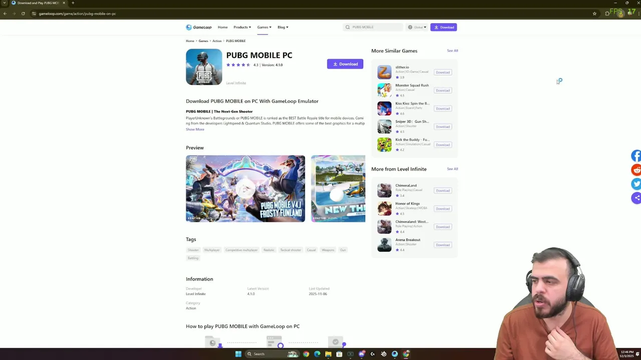
Task: Expand description with Show More
Action: pos(195,129)
